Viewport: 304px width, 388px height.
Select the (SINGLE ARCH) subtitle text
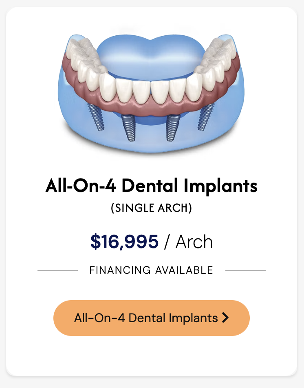point(151,208)
